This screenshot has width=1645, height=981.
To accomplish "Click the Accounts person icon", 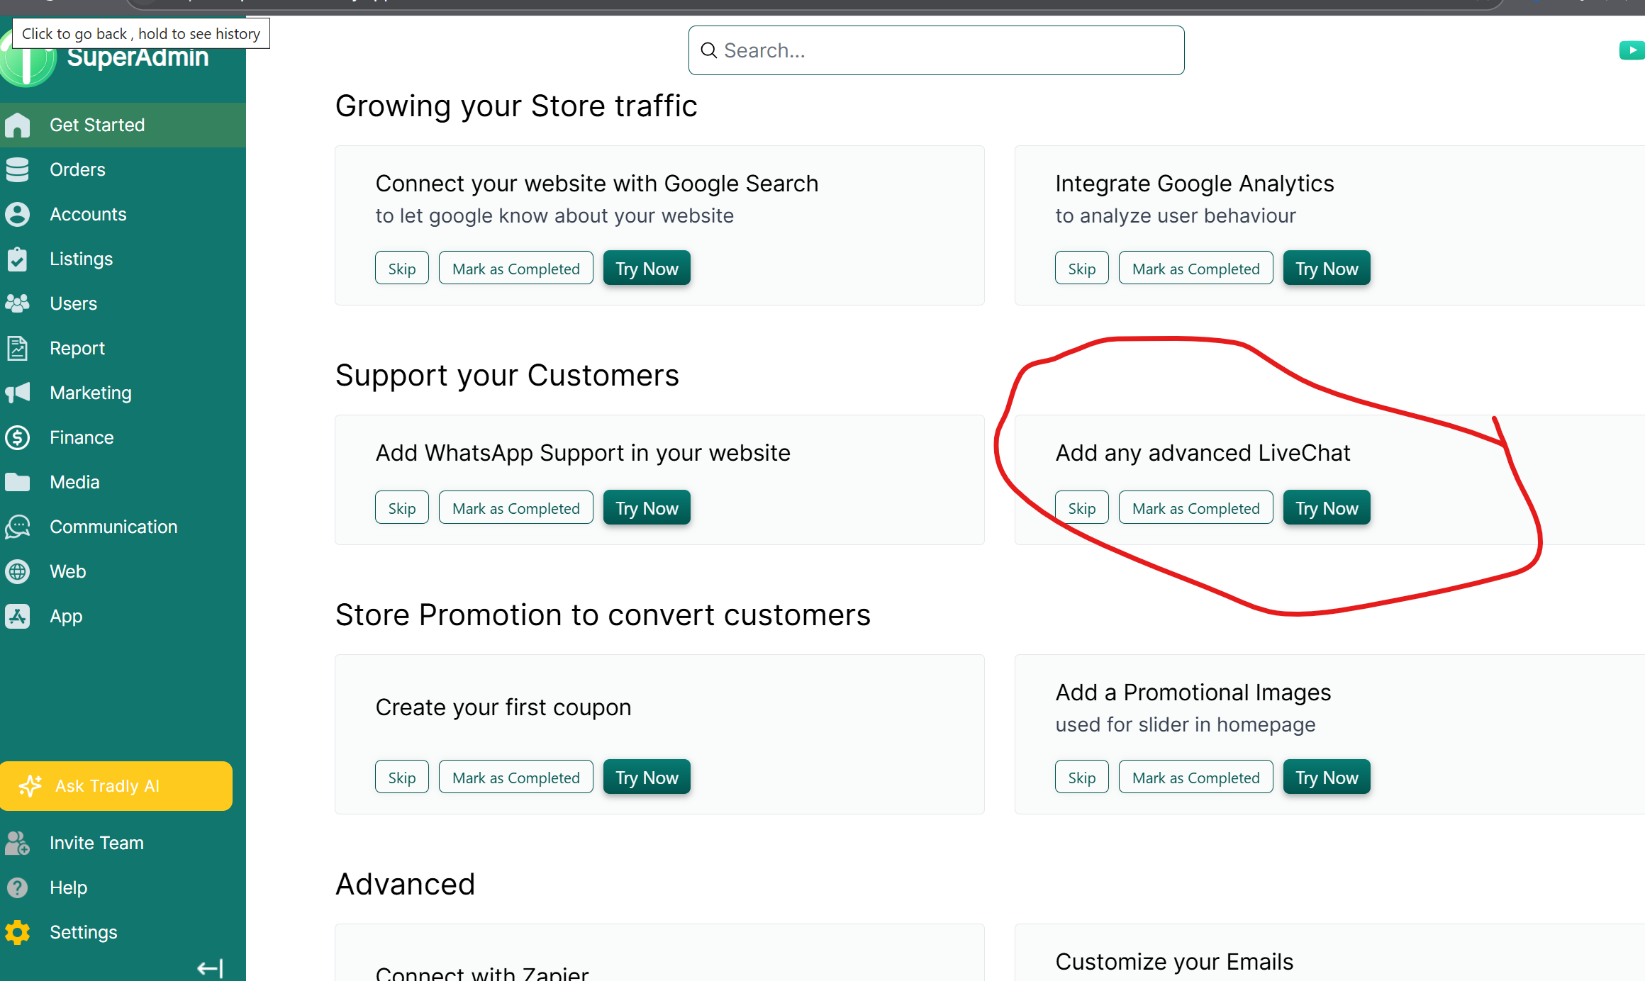I will click(18, 214).
